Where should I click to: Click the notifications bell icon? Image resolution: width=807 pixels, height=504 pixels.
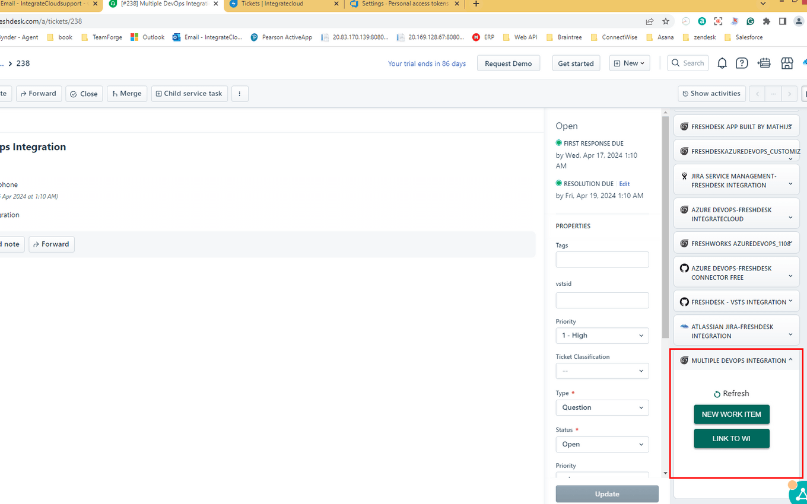coord(722,63)
